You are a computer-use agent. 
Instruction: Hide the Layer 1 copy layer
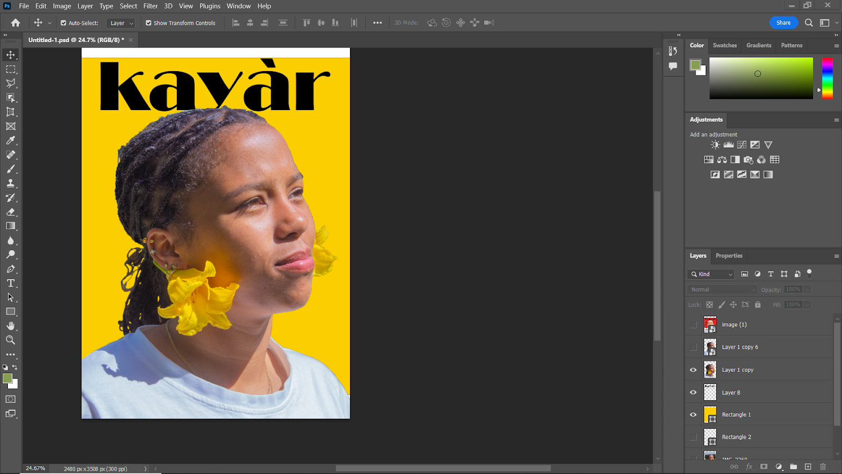click(x=693, y=370)
